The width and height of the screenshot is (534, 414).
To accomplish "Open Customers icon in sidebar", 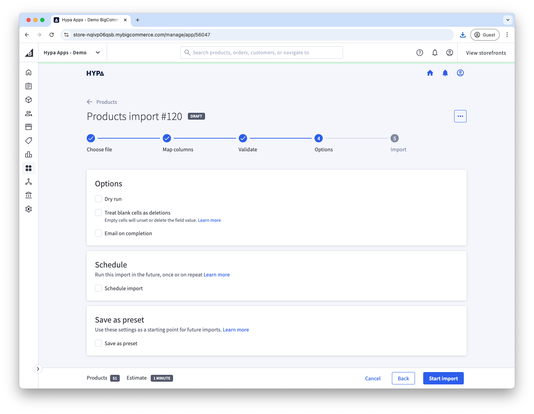I will coord(29,113).
